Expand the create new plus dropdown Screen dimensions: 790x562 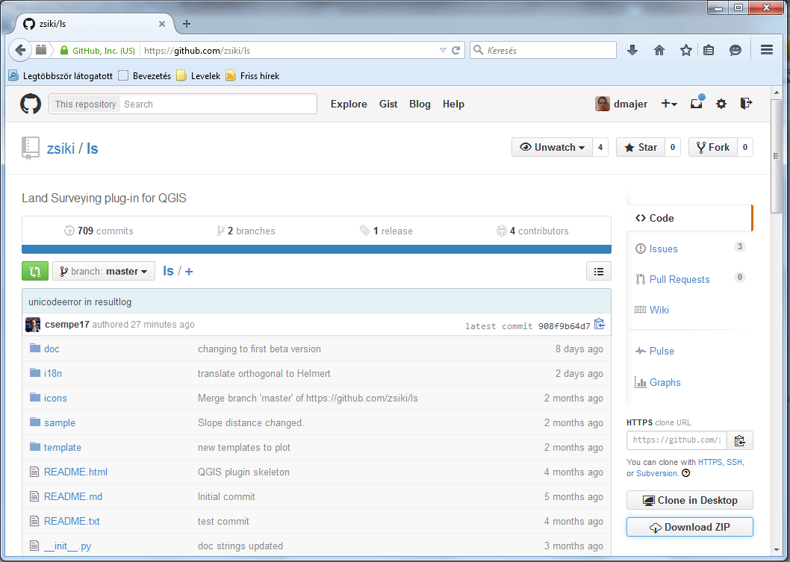[669, 104]
